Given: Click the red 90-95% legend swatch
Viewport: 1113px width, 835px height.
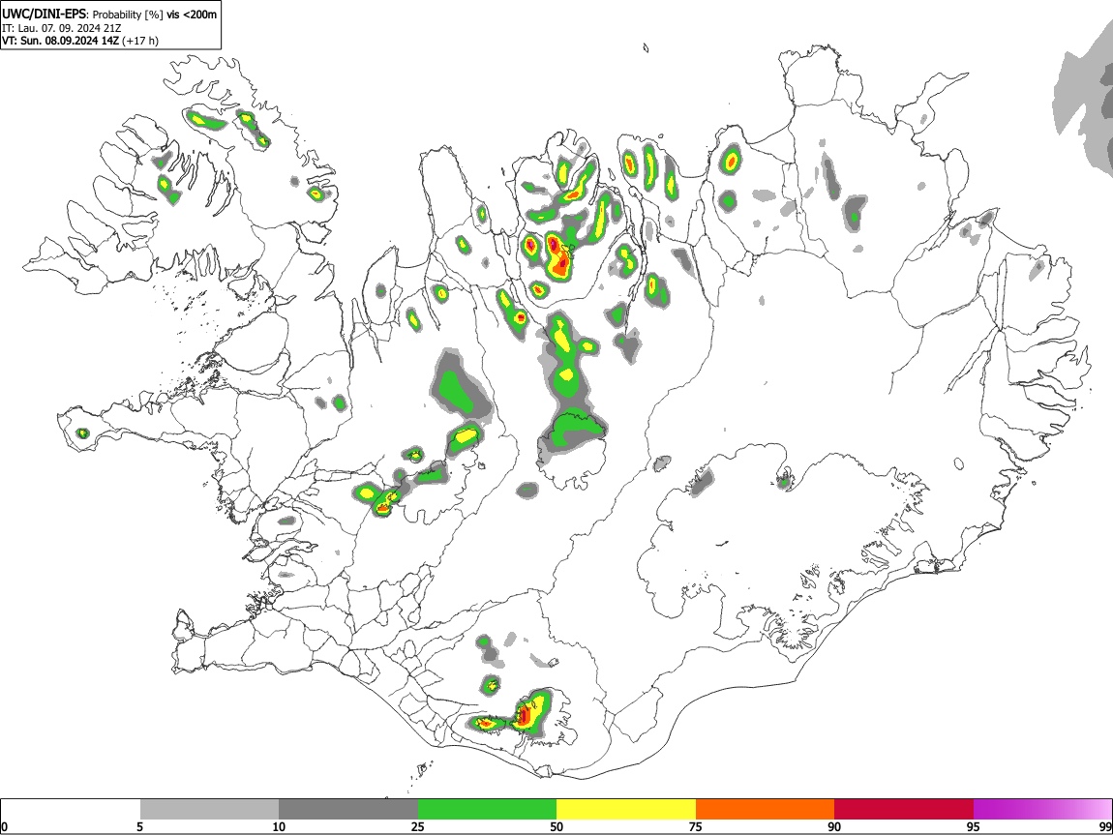Looking at the screenshot, I should 904,810.
